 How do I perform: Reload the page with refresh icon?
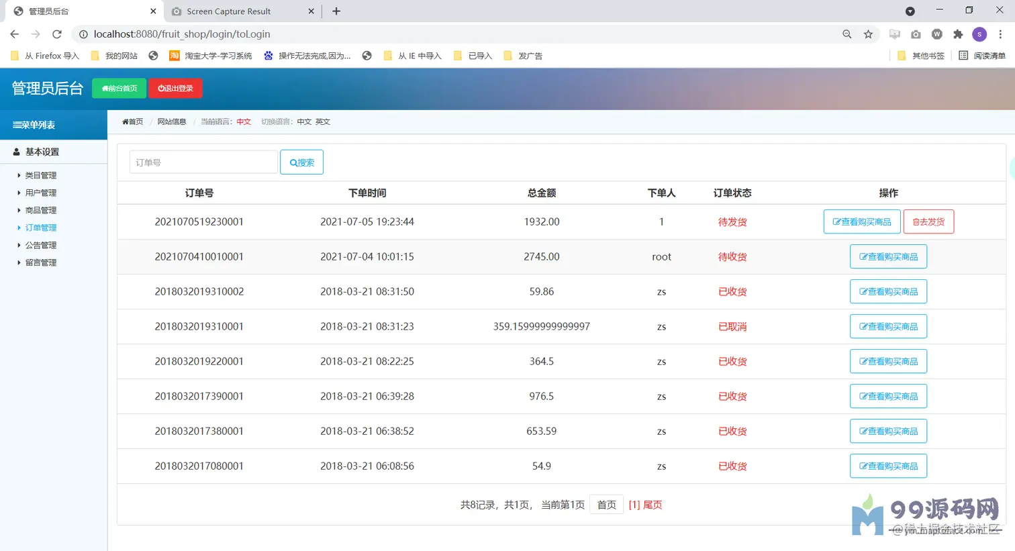coord(57,34)
